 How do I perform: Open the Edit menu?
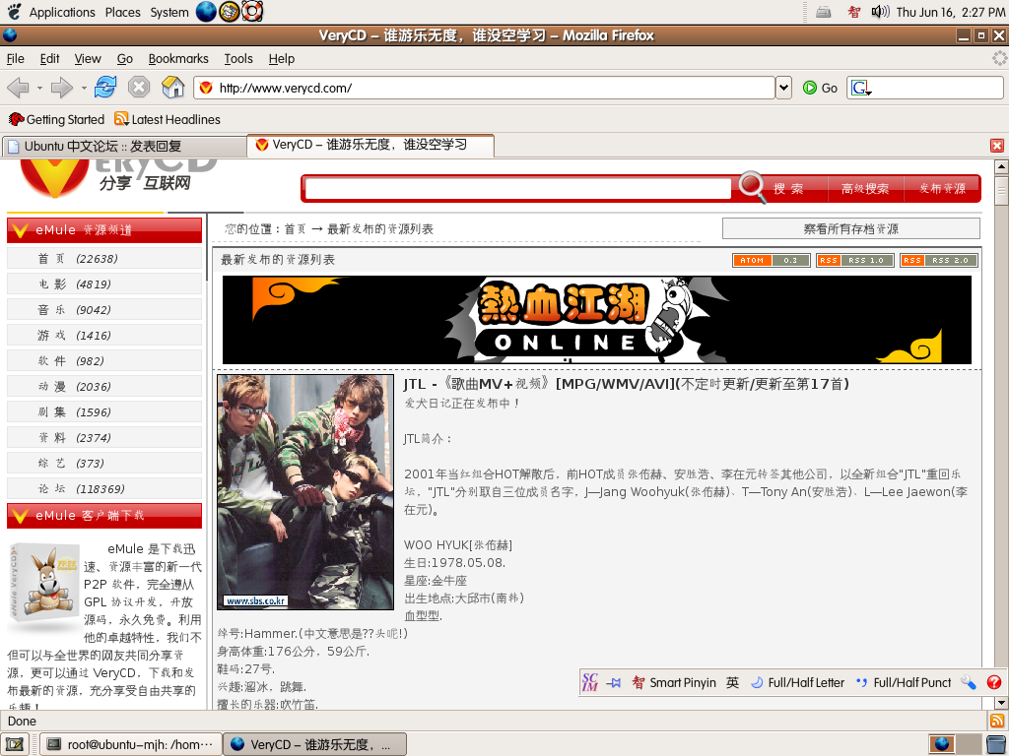[49, 58]
